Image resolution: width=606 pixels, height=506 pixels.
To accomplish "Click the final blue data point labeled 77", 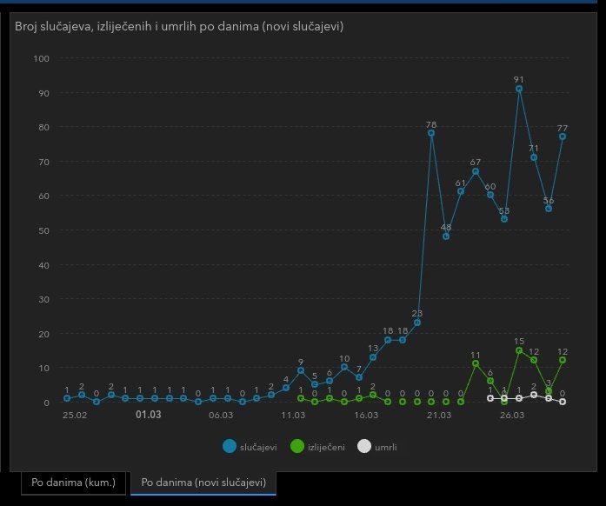I will tap(563, 136).
